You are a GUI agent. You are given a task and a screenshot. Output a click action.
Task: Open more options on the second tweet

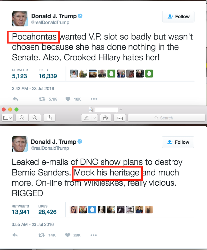pyautogui.click(x=94, y=235)
